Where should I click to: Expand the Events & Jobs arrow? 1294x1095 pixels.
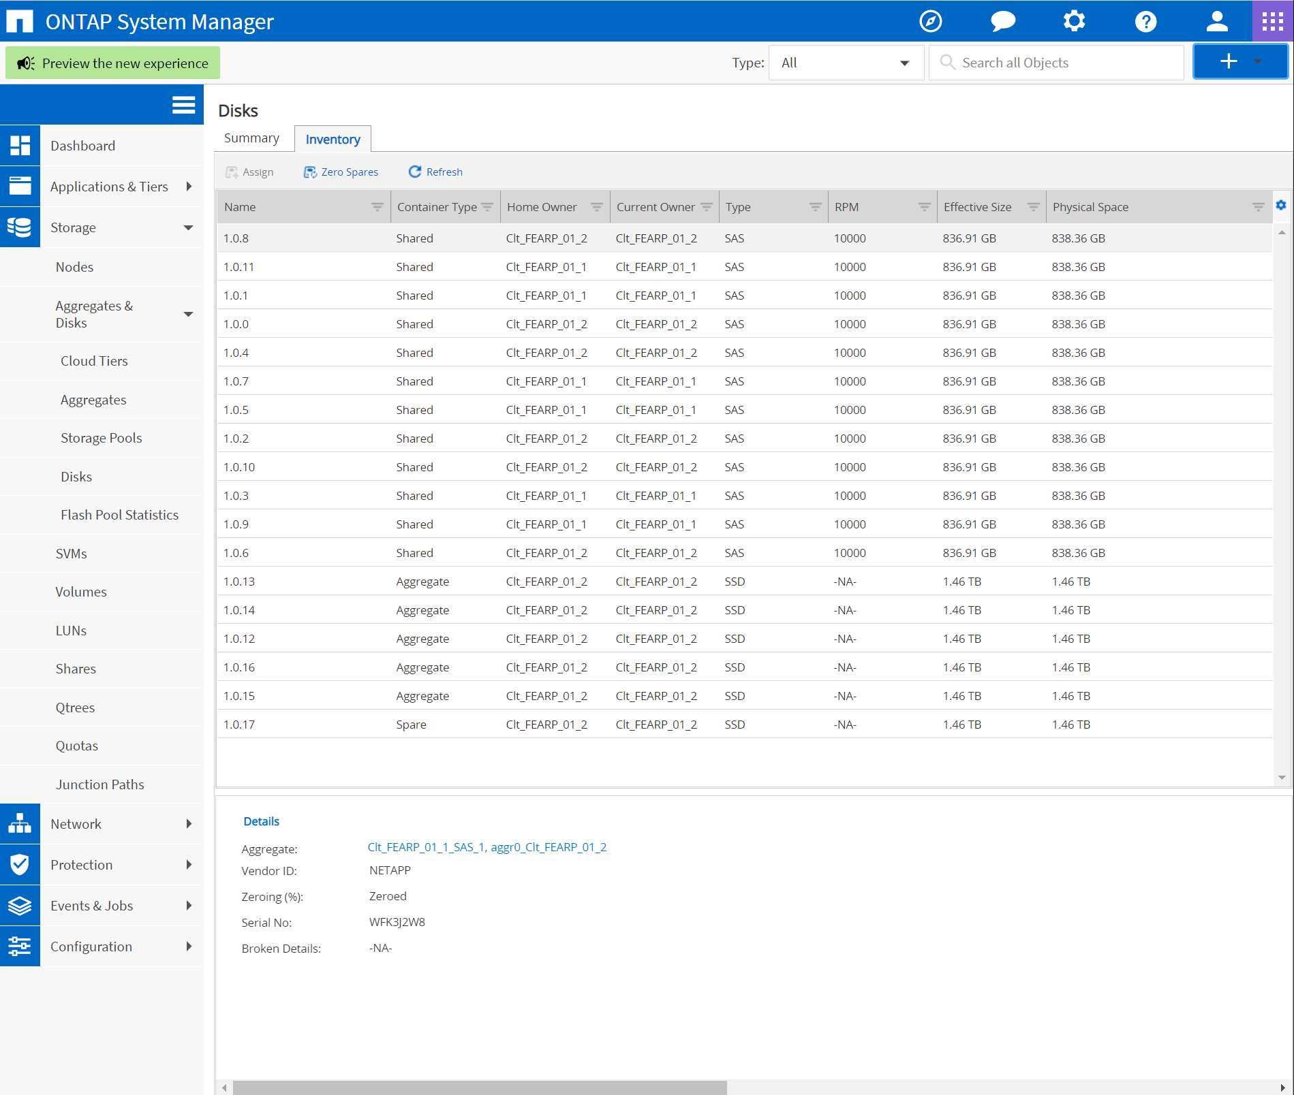[189, 906]
